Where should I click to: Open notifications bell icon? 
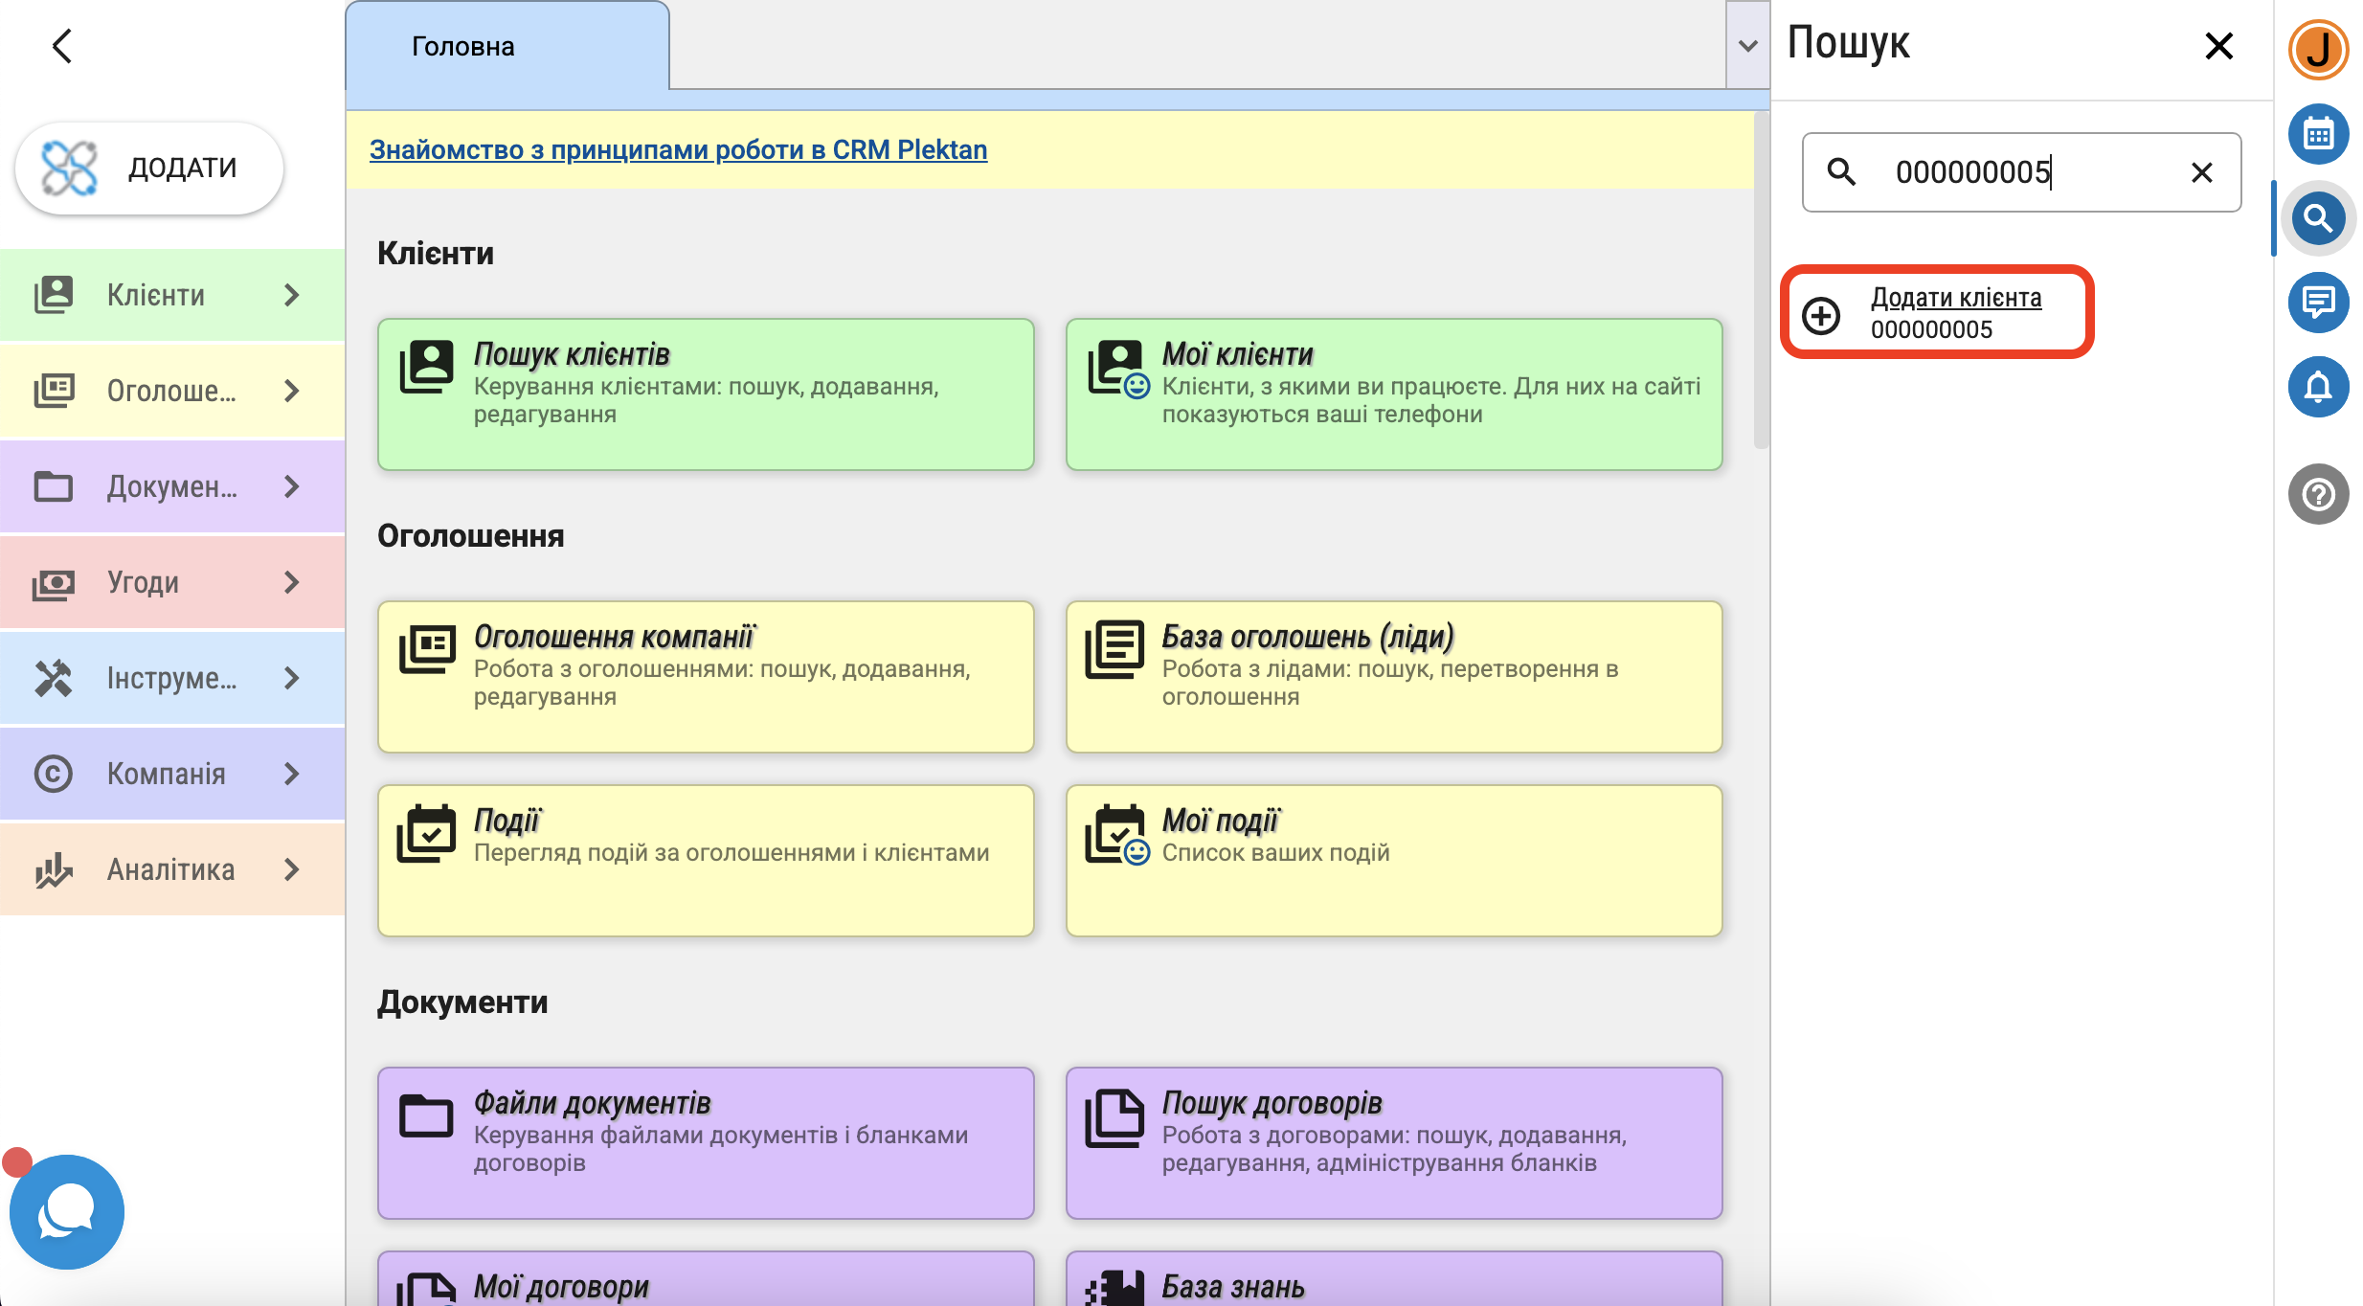point(2317,387)
